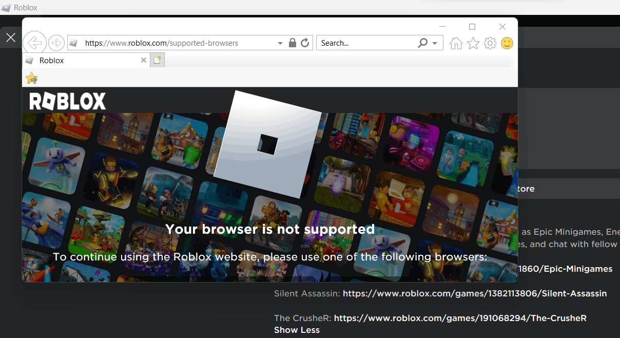Click 'Your browser is not supported' heading
This screenshot has height=338, width=620.
(x=270, y=229)
